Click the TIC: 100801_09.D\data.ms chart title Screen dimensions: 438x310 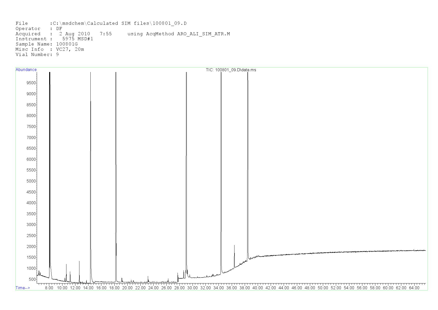pyautogui.click(x=231, y=70)
